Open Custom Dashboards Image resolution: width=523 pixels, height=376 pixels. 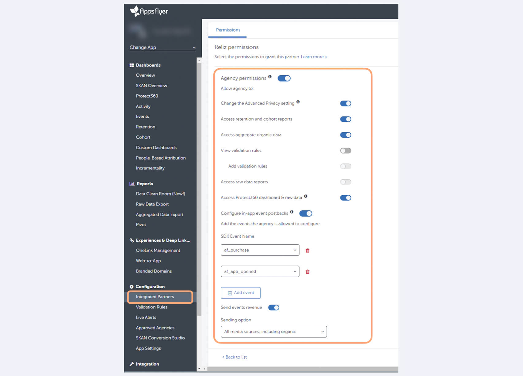pyautogui.click(x=156, y=148)
